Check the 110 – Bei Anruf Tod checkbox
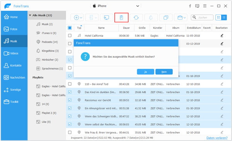232x141 pixels. tap(70, 84)
